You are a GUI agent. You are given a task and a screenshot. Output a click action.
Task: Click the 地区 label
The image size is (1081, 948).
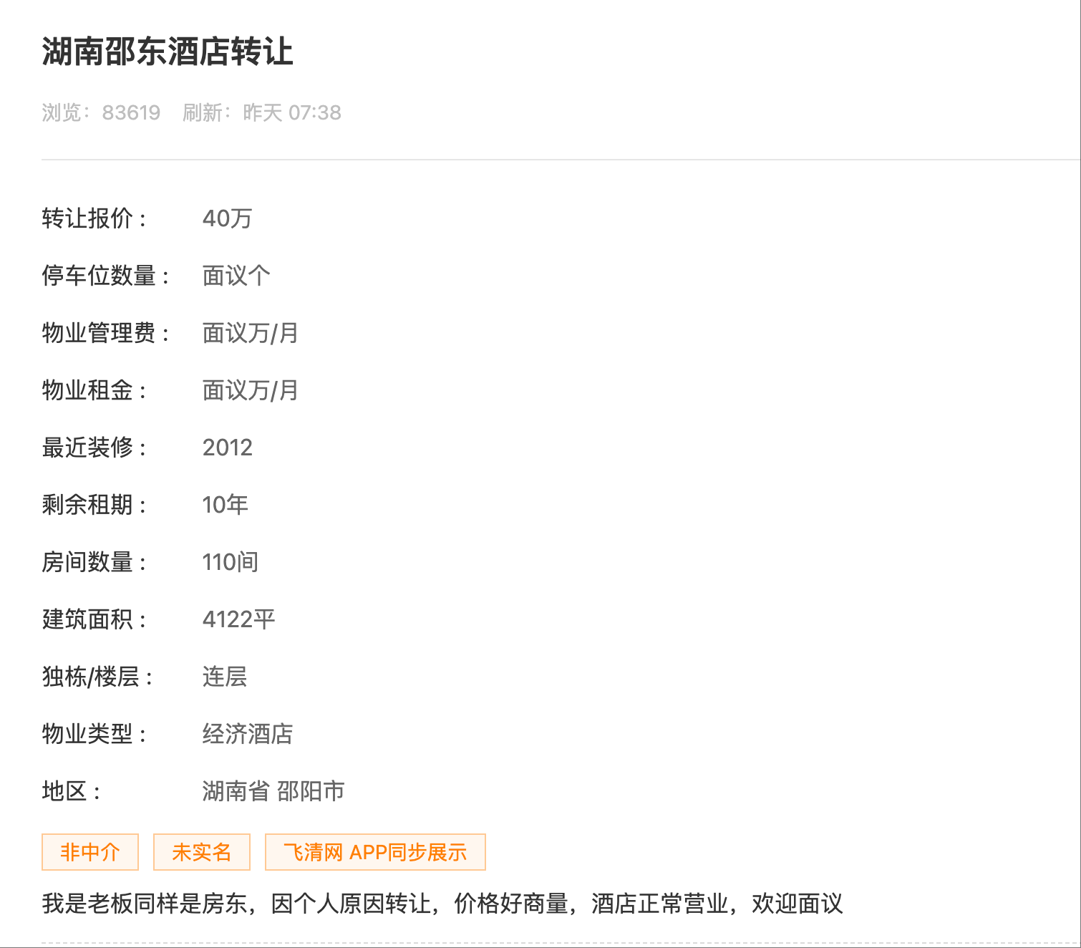[71, 791]
